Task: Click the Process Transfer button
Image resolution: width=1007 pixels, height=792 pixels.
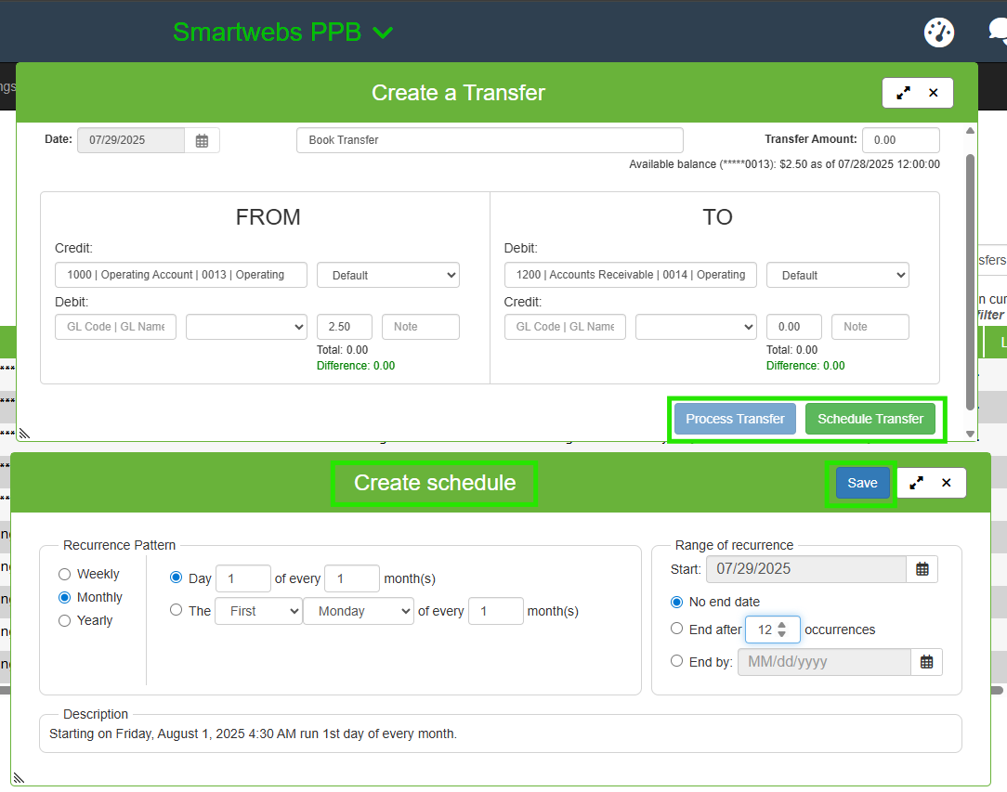Action: point(735,419)
